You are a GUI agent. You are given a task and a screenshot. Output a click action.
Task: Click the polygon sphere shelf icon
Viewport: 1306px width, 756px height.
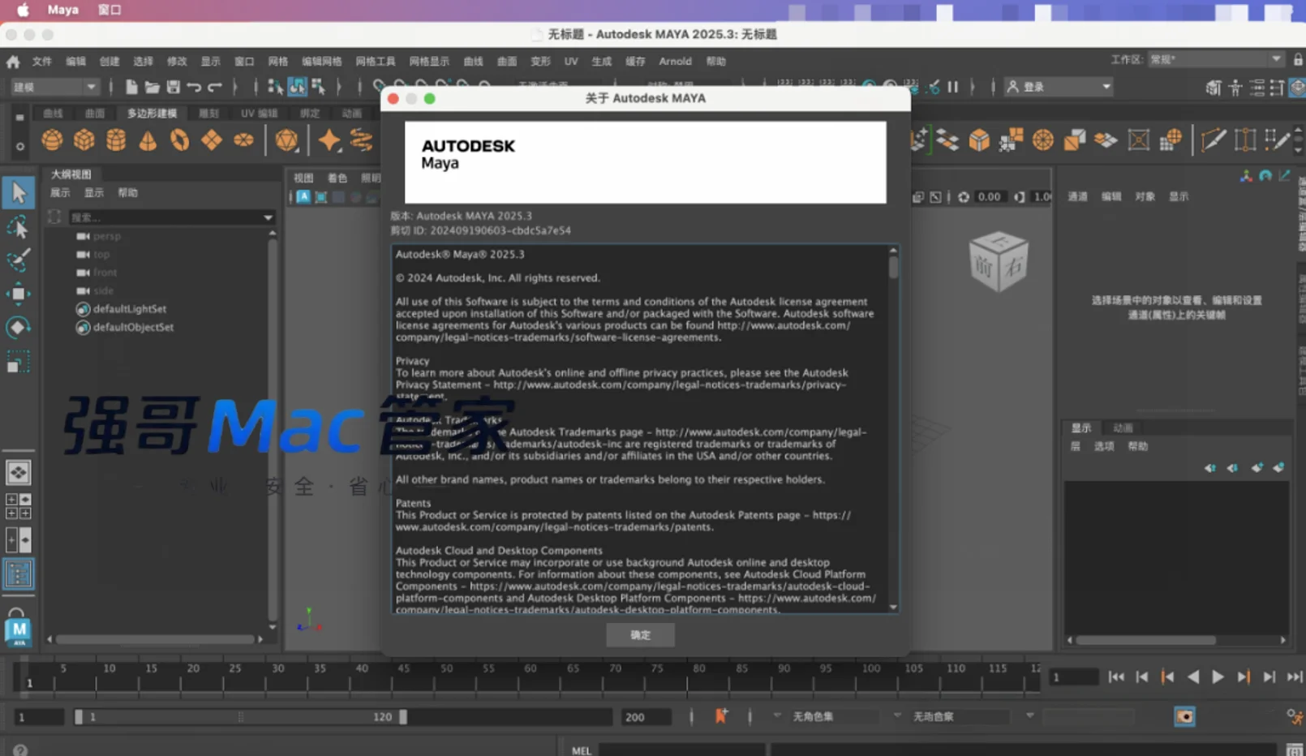pos(52,140)
